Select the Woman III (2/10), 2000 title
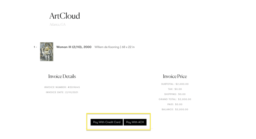The width and height of the screenshot is (256, 139). click(x=74, y=47)
